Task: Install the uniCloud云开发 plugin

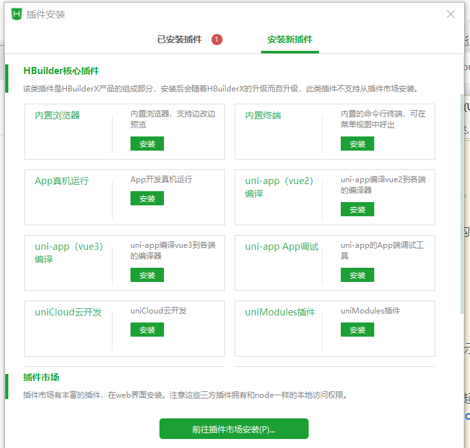Action: pos(147,330)
